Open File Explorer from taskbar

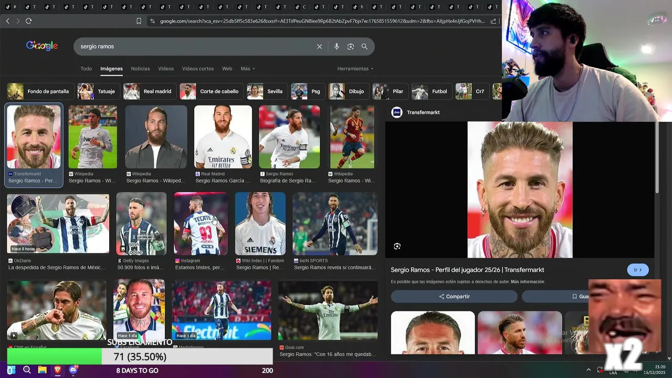pyautogui.click(x=42, y=370)
